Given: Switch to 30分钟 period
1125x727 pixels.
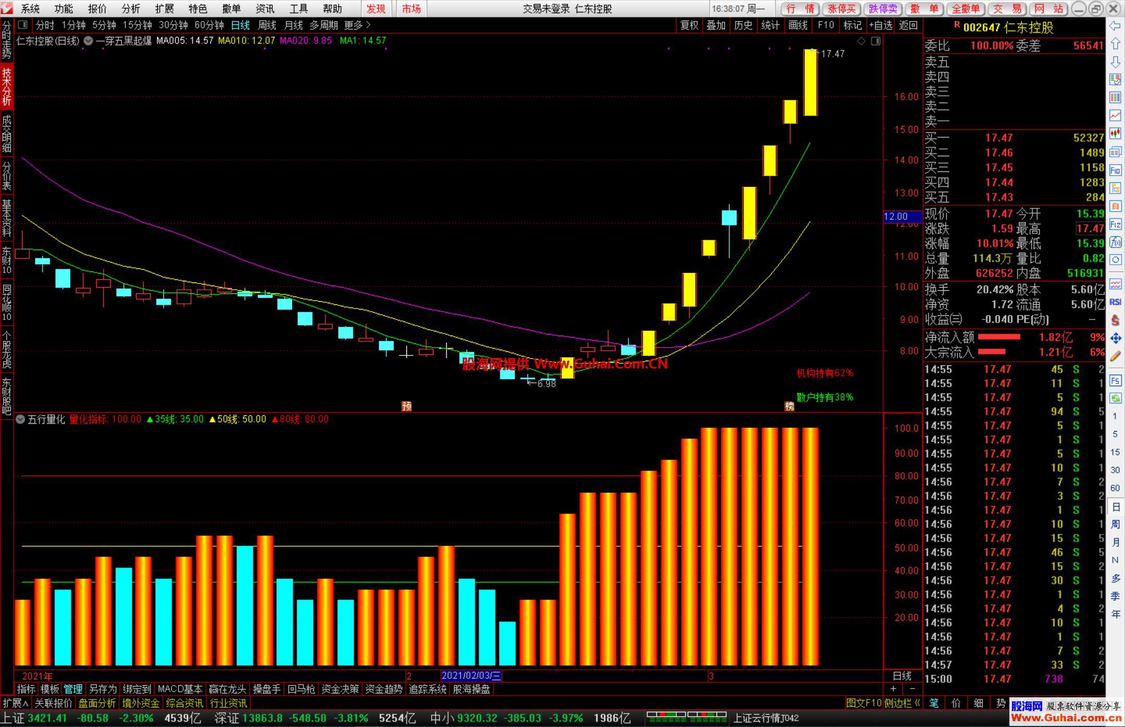Looking at the screenshot, I should 173,25.
